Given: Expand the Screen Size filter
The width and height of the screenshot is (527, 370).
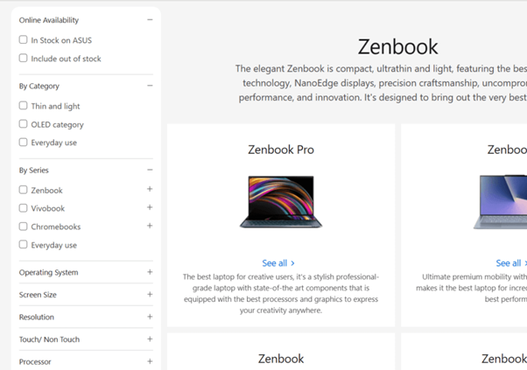Looking at the screenshot, I should tap(150, 295).
